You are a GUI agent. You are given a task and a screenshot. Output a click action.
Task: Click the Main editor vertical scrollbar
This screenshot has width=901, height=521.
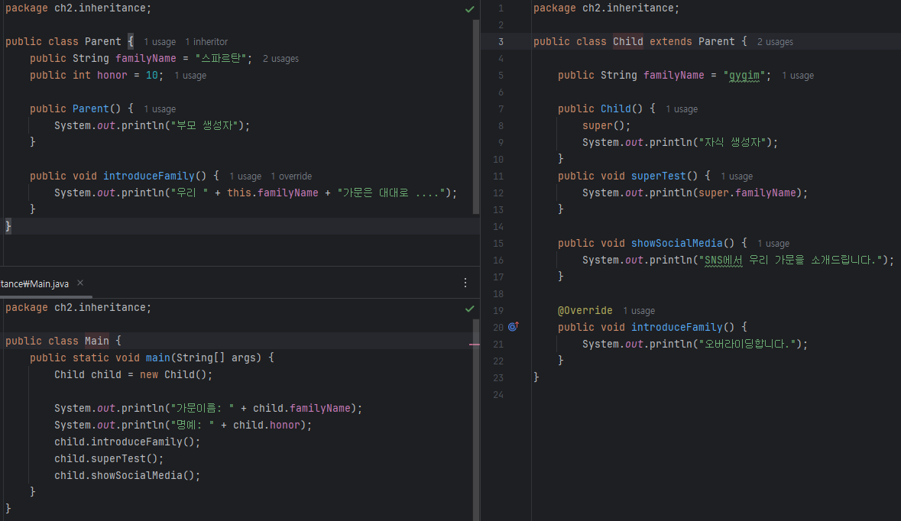[476, 419]
